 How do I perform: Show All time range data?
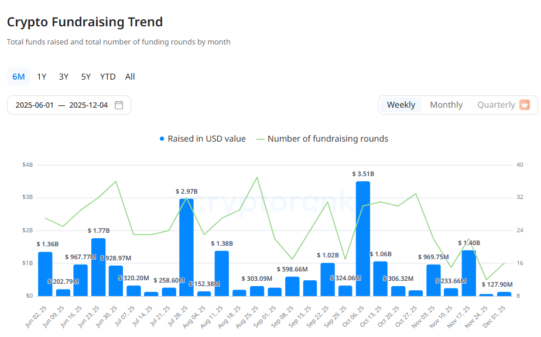[x=130, y=77]
